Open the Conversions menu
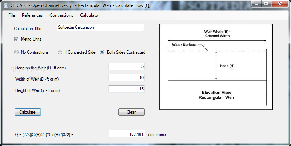Screen dimensions: 291x146 click(x=61, y=15)
